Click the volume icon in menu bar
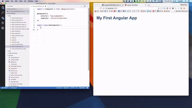 (152, 1)
